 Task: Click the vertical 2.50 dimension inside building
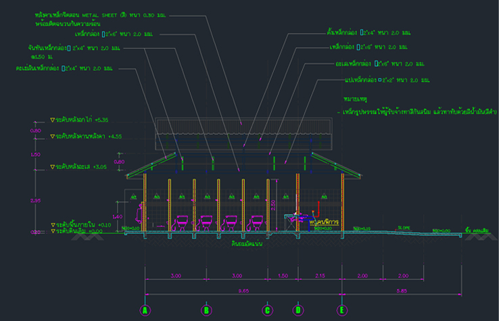pos(273,205)
